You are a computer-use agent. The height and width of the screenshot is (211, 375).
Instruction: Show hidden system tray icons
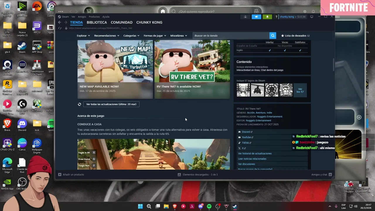[330, 206]
